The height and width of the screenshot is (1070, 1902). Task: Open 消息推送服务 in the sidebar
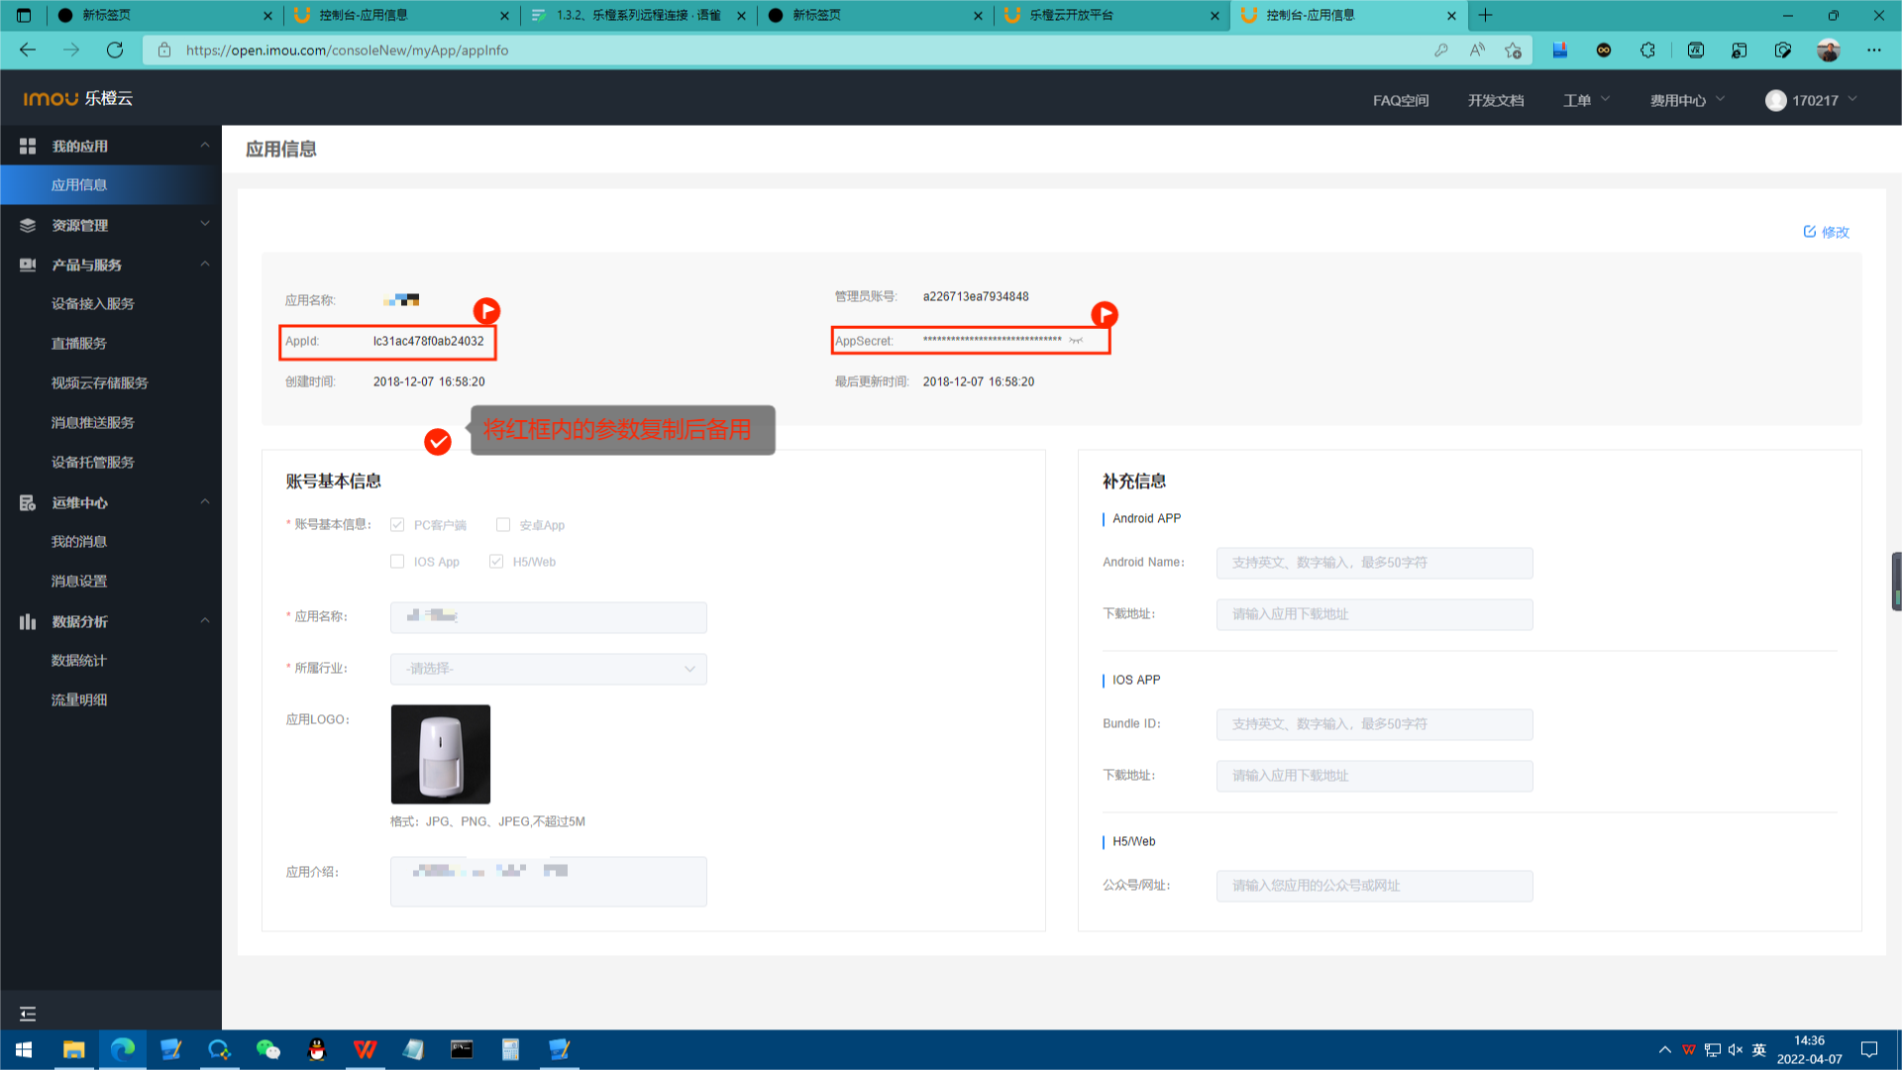(92, 423)
